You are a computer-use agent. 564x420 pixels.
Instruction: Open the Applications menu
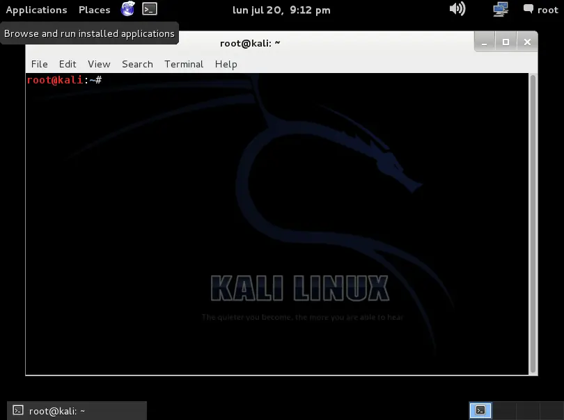pos(36,10)
